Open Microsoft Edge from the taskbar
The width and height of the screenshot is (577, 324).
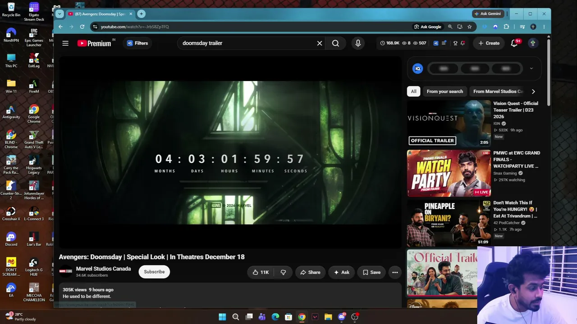(275, 317)
